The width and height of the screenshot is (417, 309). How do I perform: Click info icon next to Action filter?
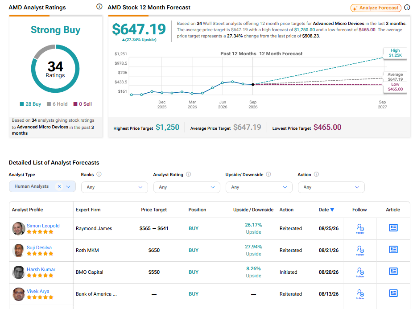(316, 174)
